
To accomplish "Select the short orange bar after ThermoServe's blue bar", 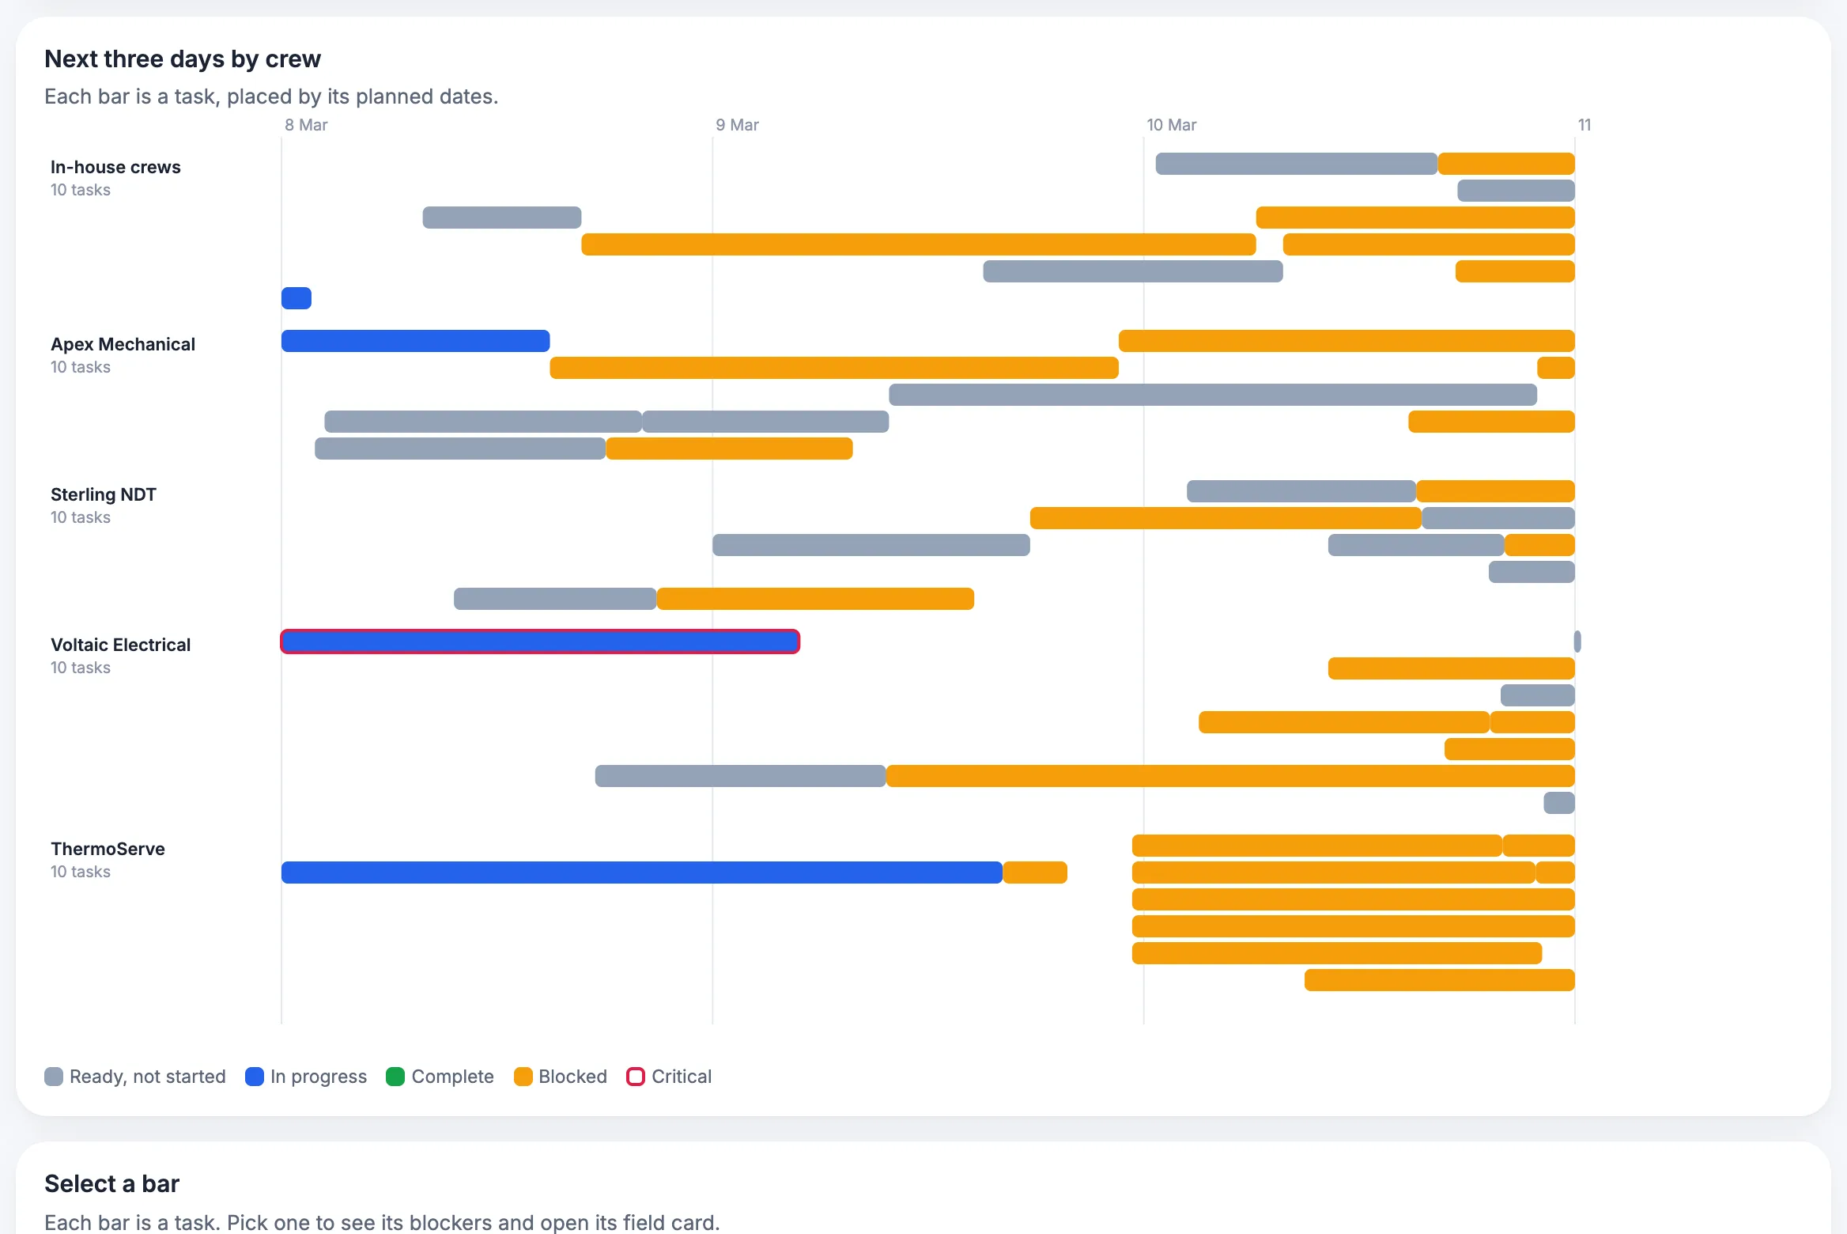I will 1035,873.
